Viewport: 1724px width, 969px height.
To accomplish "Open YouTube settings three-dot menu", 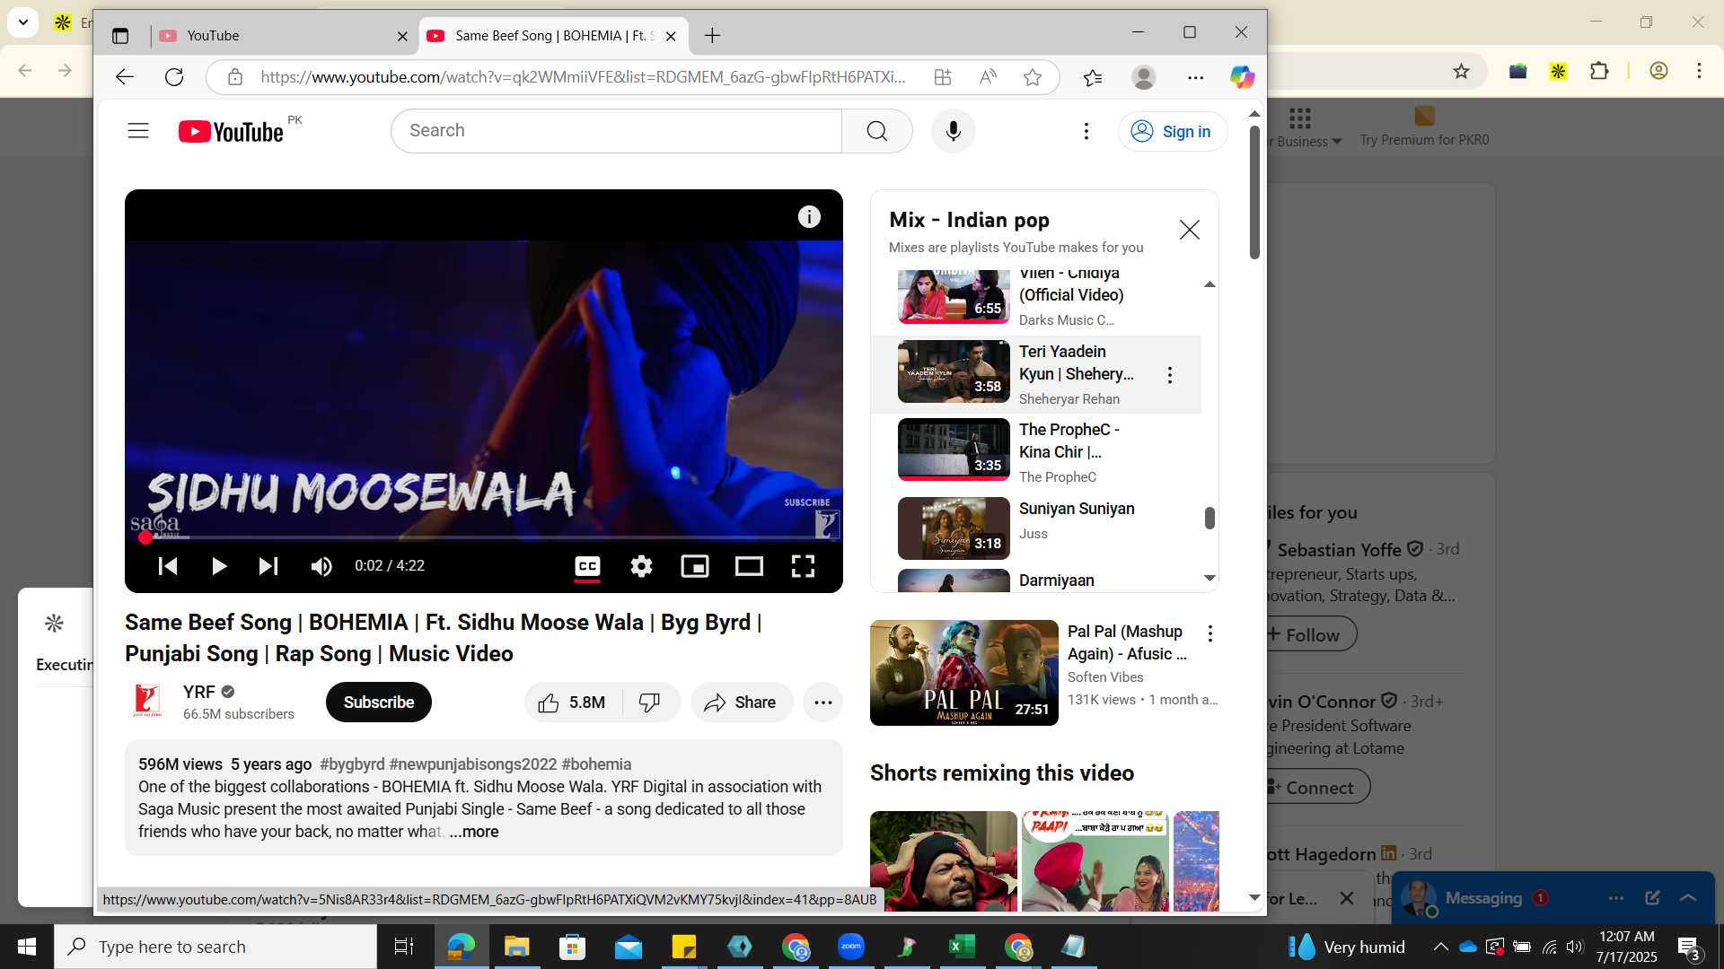I will [1086, 131].
